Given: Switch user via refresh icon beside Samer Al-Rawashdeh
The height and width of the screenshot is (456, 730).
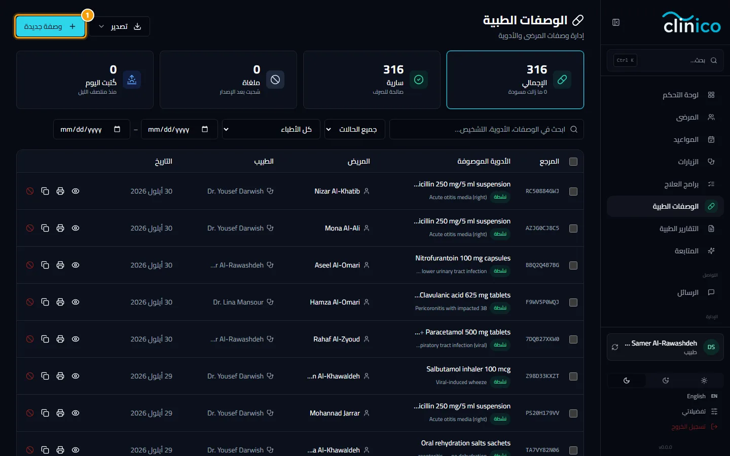Looking at the screenshot, I should pyautogui.click(x=615, y=347).
